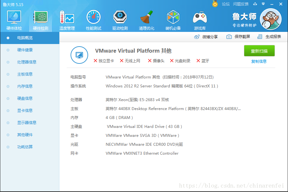Open the 性能测试 gauge icon
The image size is (288, 192).
coord(94,17)
